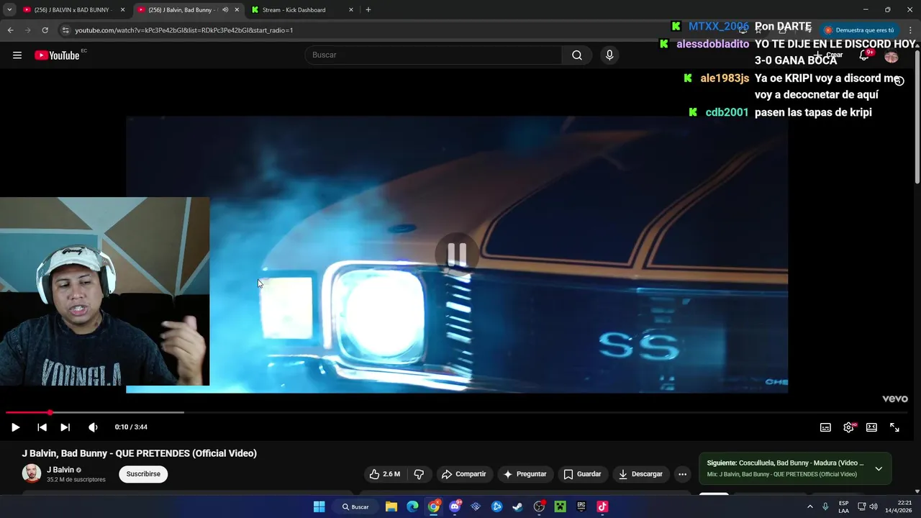The image size is (921, 518).
Task: Toggle subtitles on the player
Action: coord(825,427)
